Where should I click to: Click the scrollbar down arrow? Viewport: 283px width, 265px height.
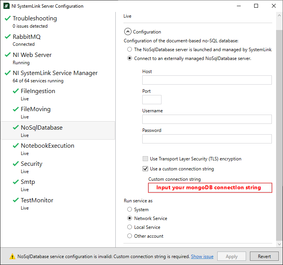(x=279, y=244)
